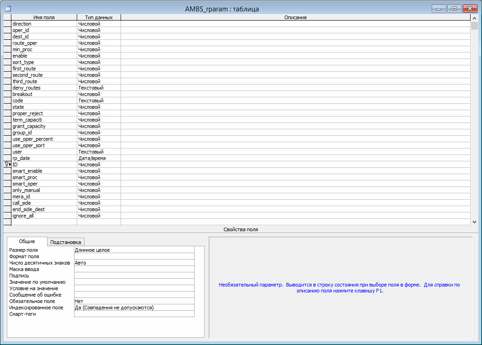Image resolution: width=482 pixels, height=345 pixels.
Task: Click the primary key icon beside ID
Action: click(x=7, y=165)
